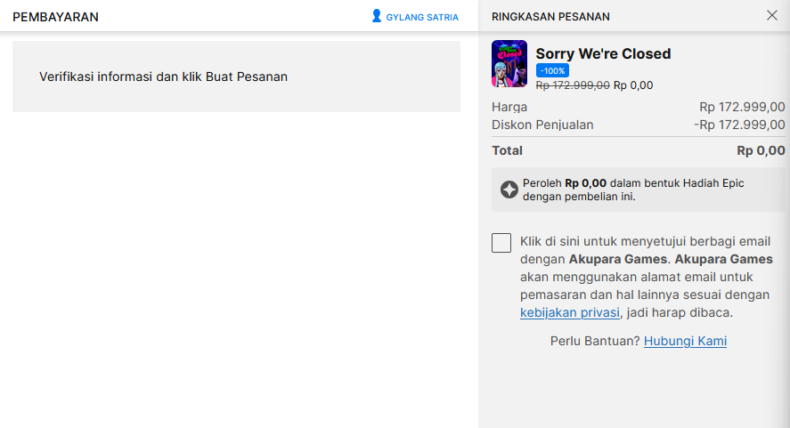Image resolution: width=790 pixels, height=428 pixels.
Task: Click the Perlu Bantuan? text
Action: (595, 341)
